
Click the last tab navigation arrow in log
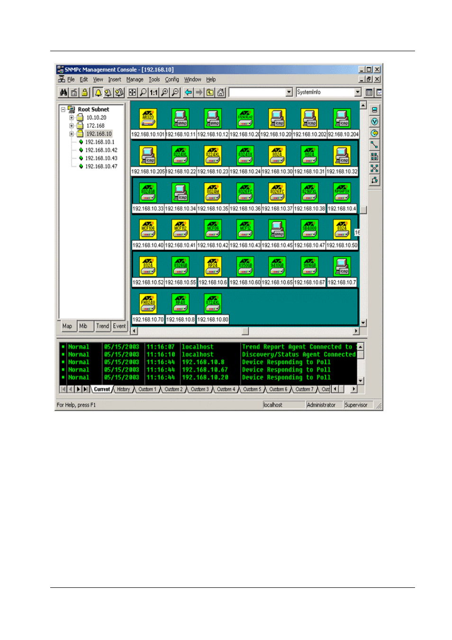point(86,389)
